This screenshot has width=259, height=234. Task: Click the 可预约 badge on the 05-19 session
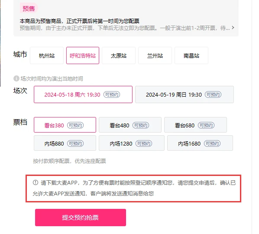tap(213, 95)
